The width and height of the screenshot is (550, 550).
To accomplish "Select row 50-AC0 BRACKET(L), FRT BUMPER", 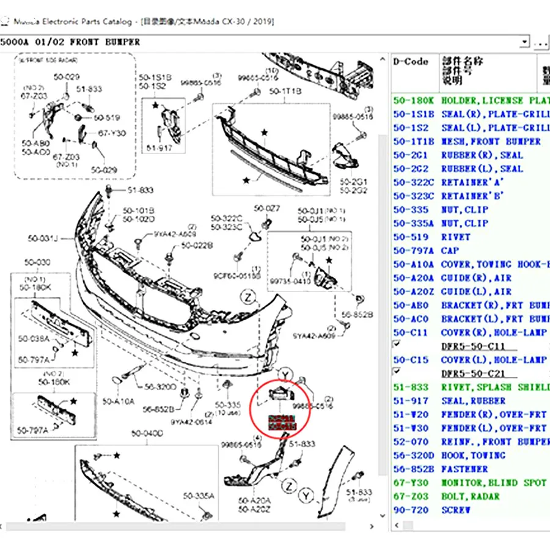I will tap(471, 319).
